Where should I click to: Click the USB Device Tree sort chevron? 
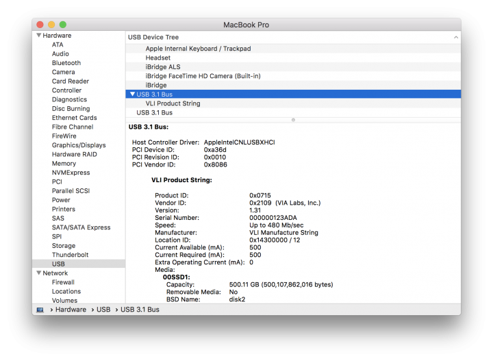pyautogui.click(x=455, y=37)
